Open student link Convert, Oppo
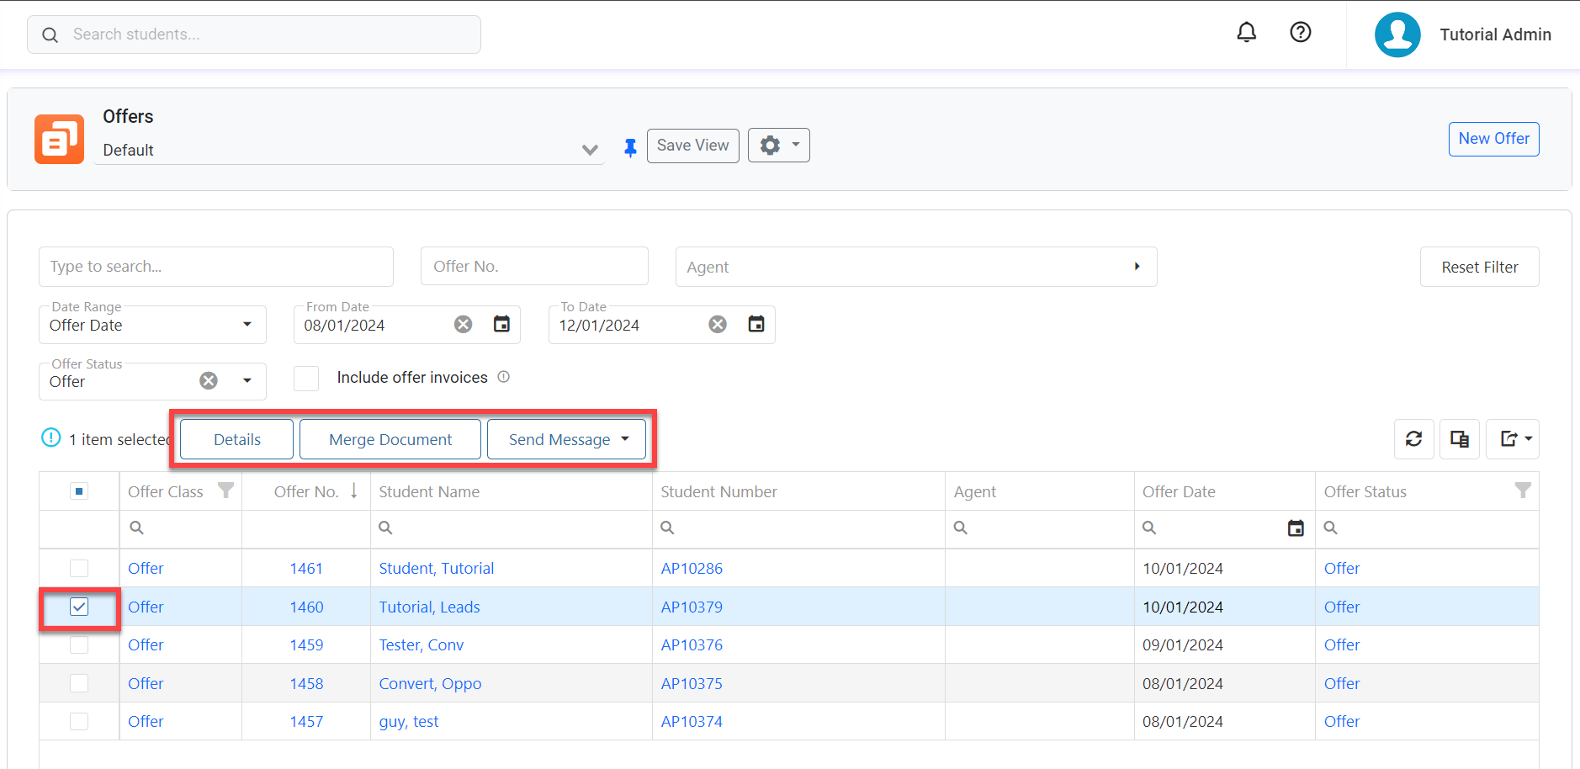The width and height of the screenshot is (1580, 769). tap(430, 683)
